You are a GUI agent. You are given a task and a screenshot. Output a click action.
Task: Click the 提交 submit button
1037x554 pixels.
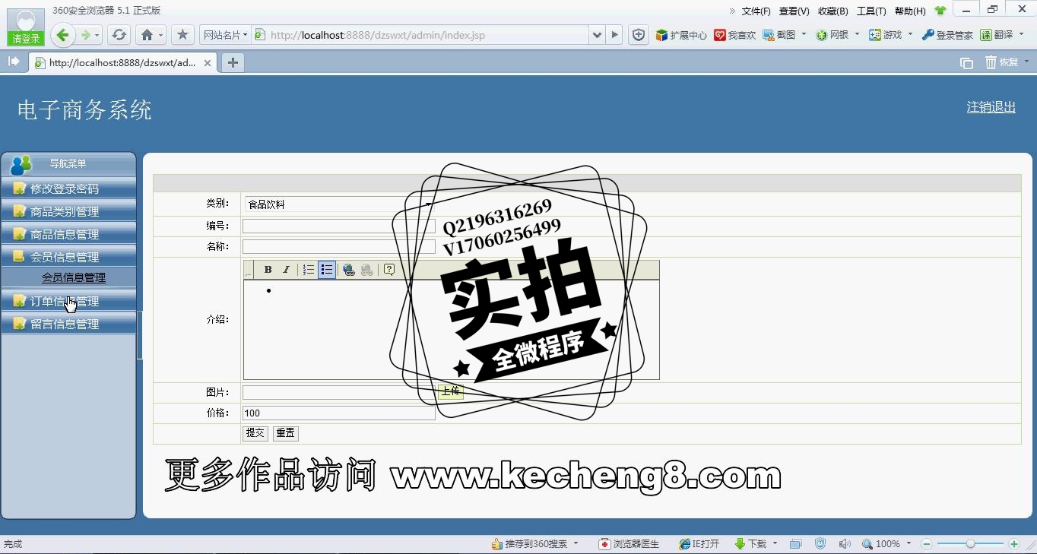[255, 433]
